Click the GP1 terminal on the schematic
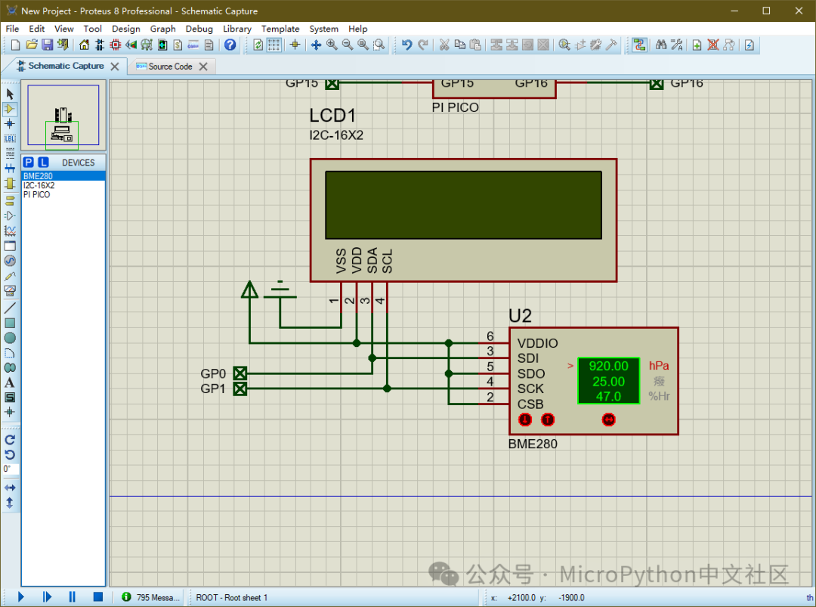This screenshot has width=816, height=607. click(x=240, y=389)
